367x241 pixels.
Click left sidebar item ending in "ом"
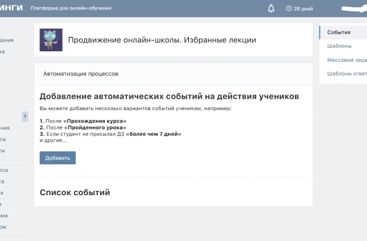coord(4,227)
